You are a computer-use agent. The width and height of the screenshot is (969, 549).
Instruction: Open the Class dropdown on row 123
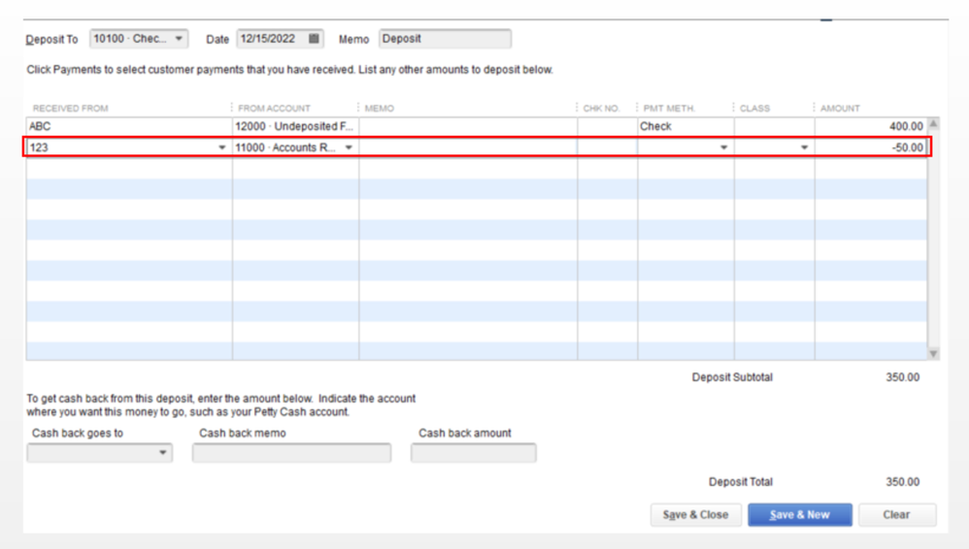804,147
